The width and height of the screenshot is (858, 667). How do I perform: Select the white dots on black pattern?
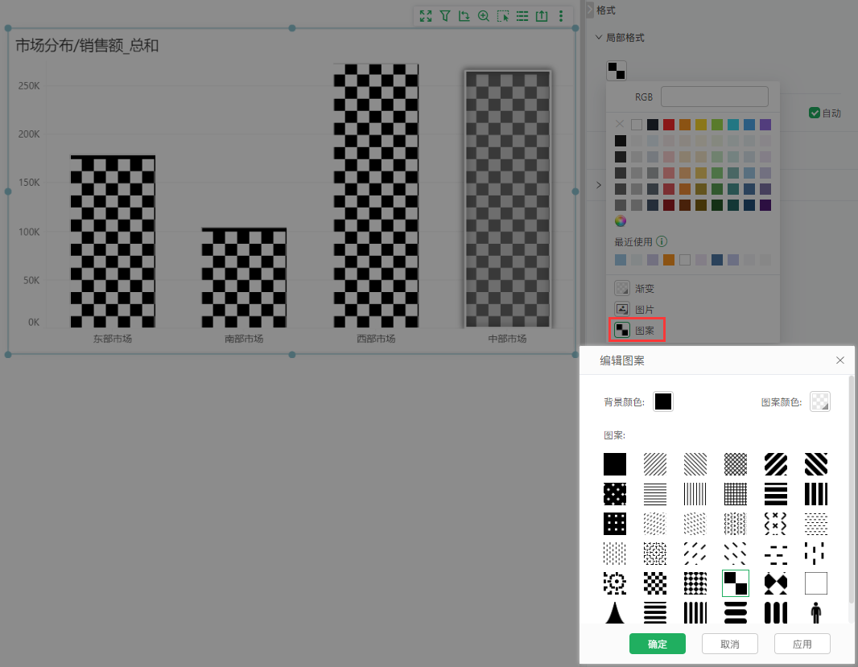click(614, 494)
